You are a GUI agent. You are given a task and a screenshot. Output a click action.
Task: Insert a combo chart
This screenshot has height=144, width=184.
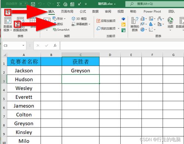coord(159,24)
